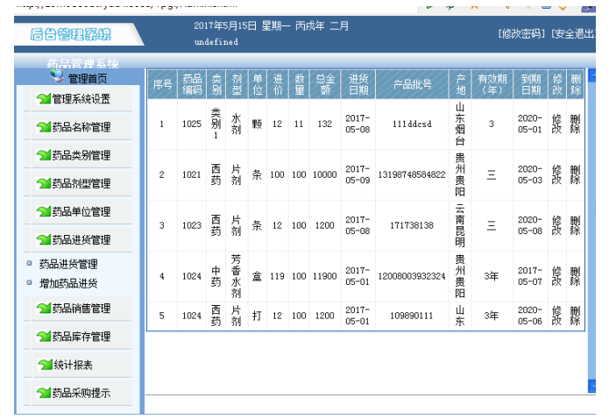Click batch number 109890111

(412, 316)
